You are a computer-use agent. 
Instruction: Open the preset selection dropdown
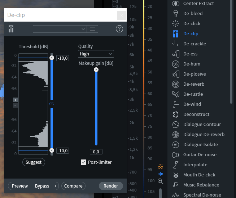[x=60, y=29]
